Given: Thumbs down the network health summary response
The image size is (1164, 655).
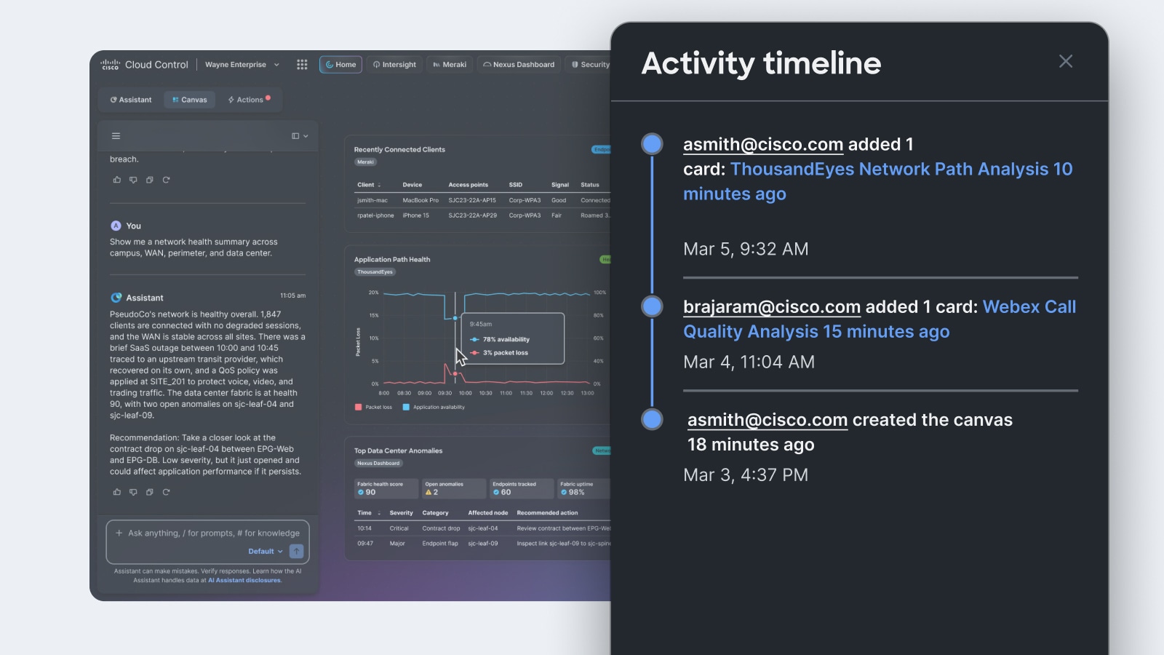Looking at the screenshot, I should (133, 492).
